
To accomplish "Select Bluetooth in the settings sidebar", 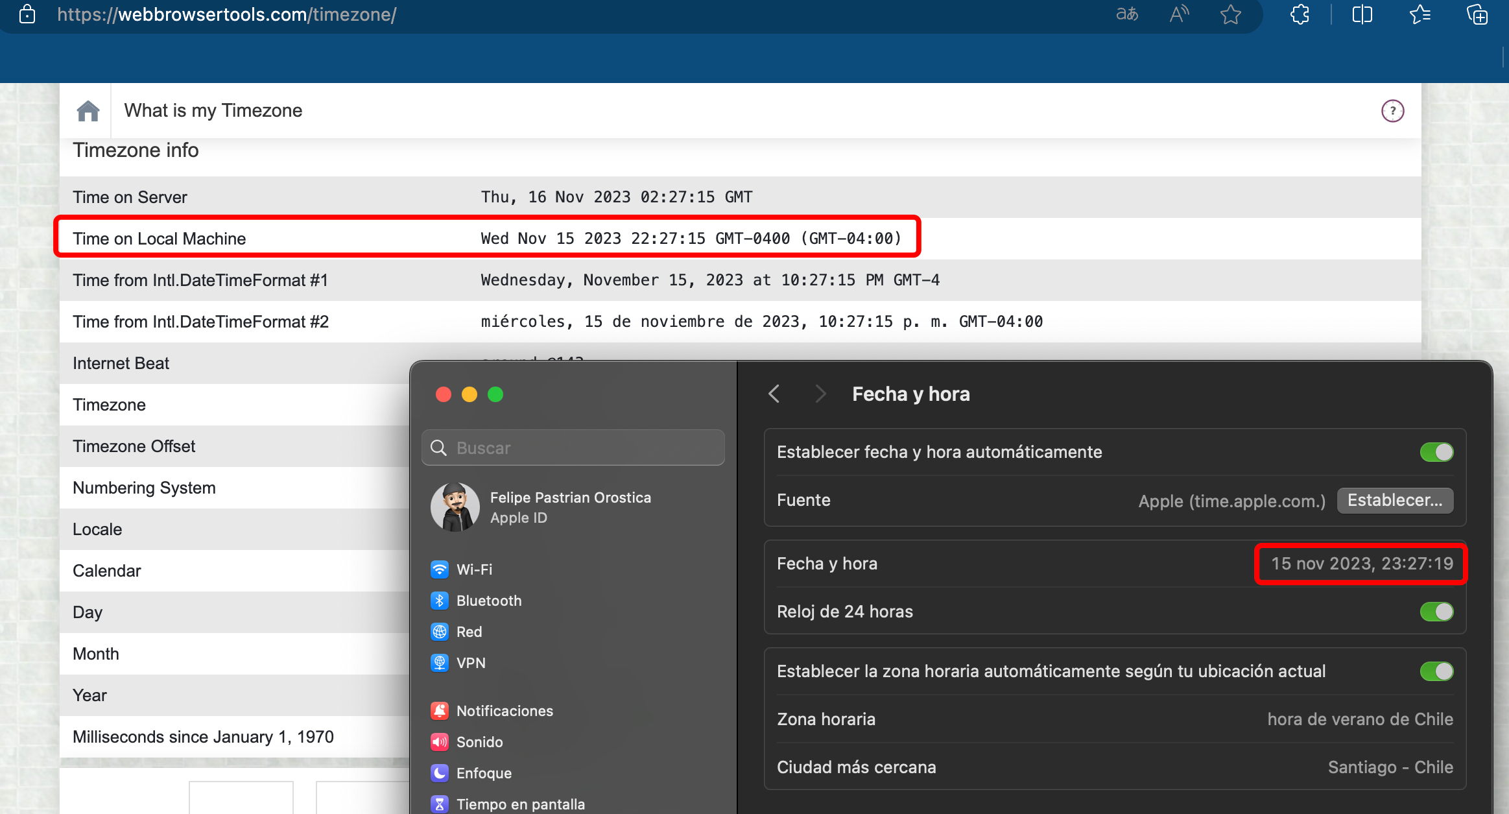I will point(488,601).
